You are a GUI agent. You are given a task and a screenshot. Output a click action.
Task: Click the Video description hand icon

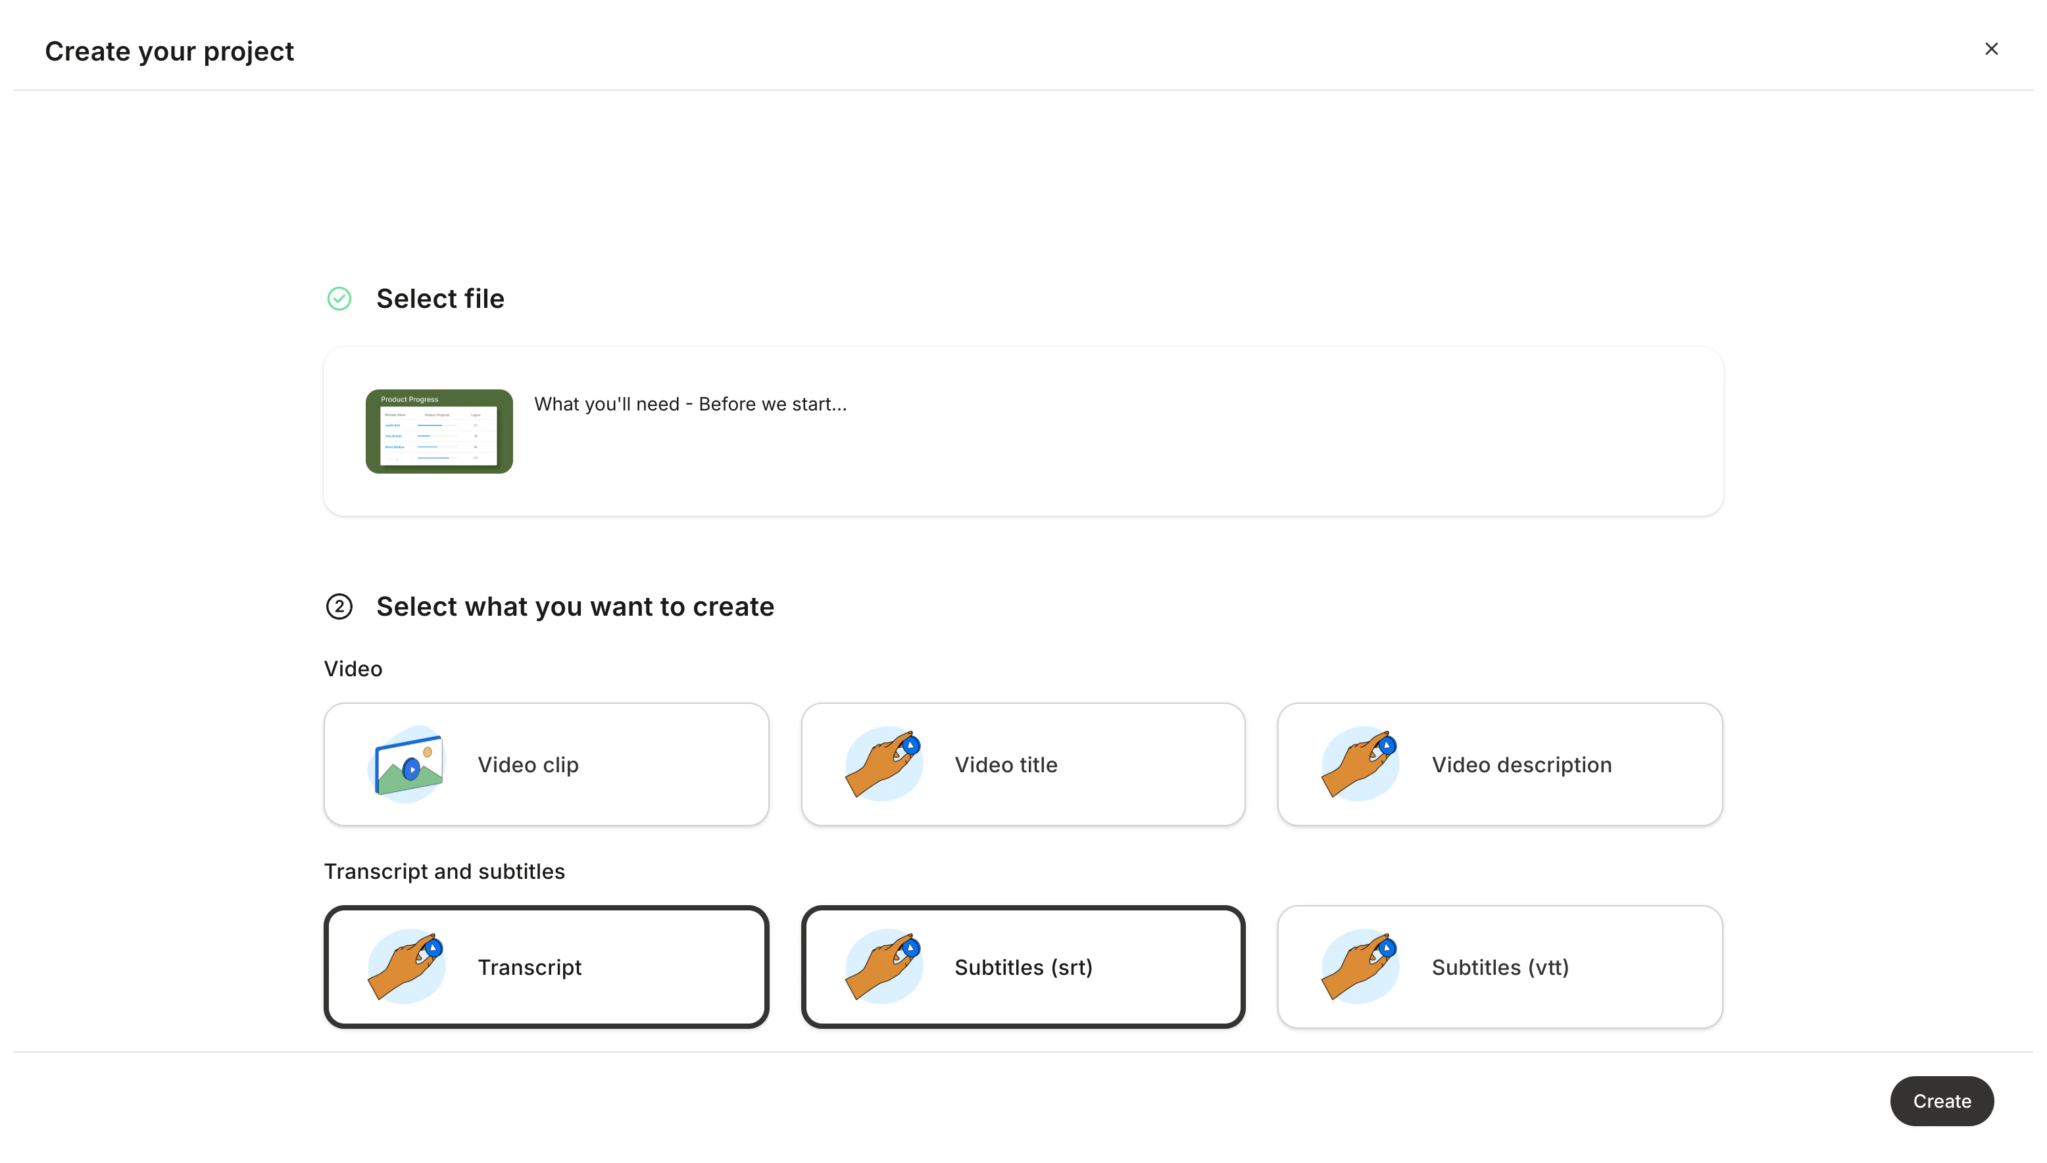point(1360,764)
